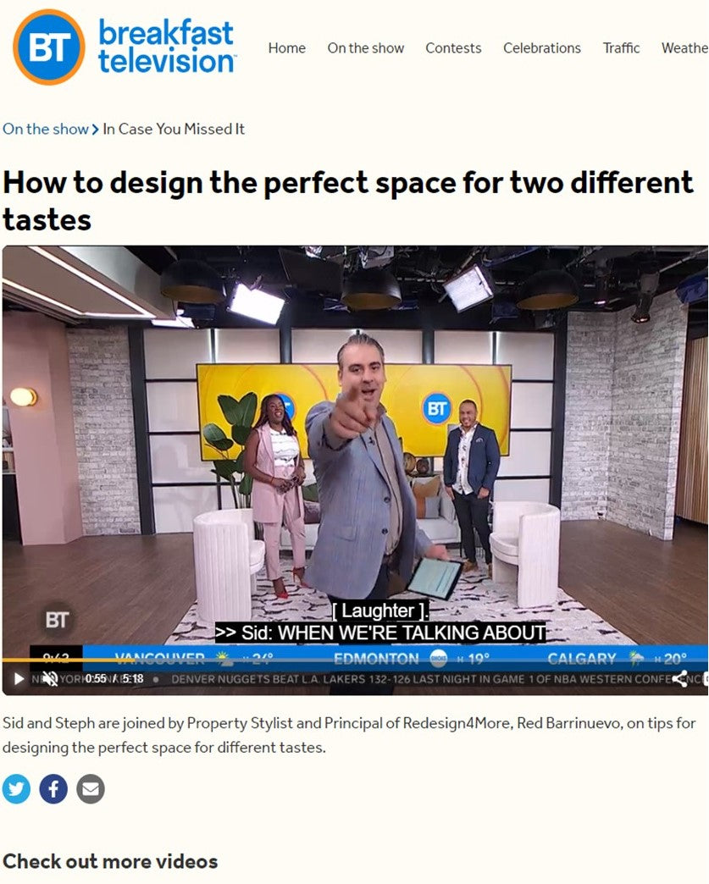Share the article on Twitter
The image size is (709, 884).
click(16, 788)
